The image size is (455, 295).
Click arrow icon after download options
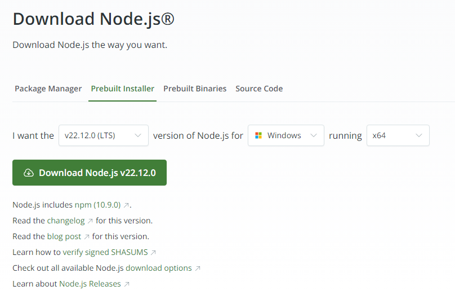(x=197, y=268)
